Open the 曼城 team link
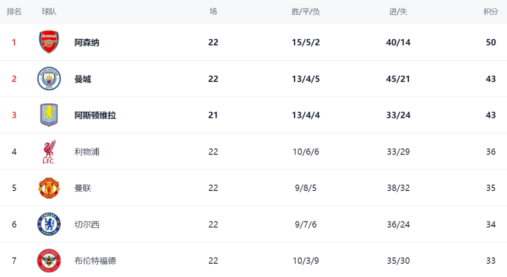 [x=83, y=79]
